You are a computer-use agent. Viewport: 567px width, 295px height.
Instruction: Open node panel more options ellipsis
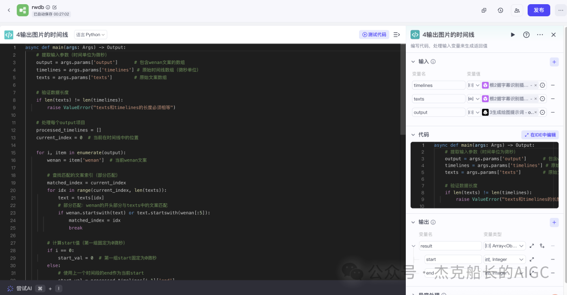tap(540, 35)
